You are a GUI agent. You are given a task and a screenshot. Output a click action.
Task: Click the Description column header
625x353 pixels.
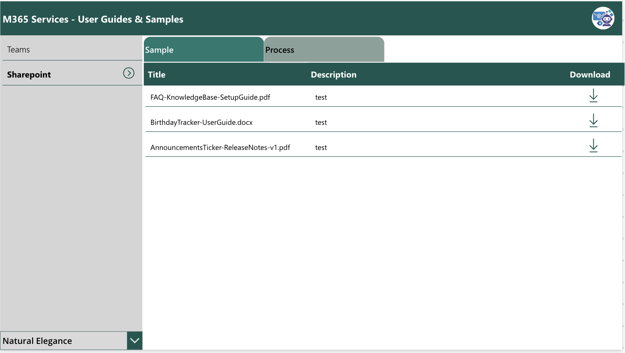[334, 75]
